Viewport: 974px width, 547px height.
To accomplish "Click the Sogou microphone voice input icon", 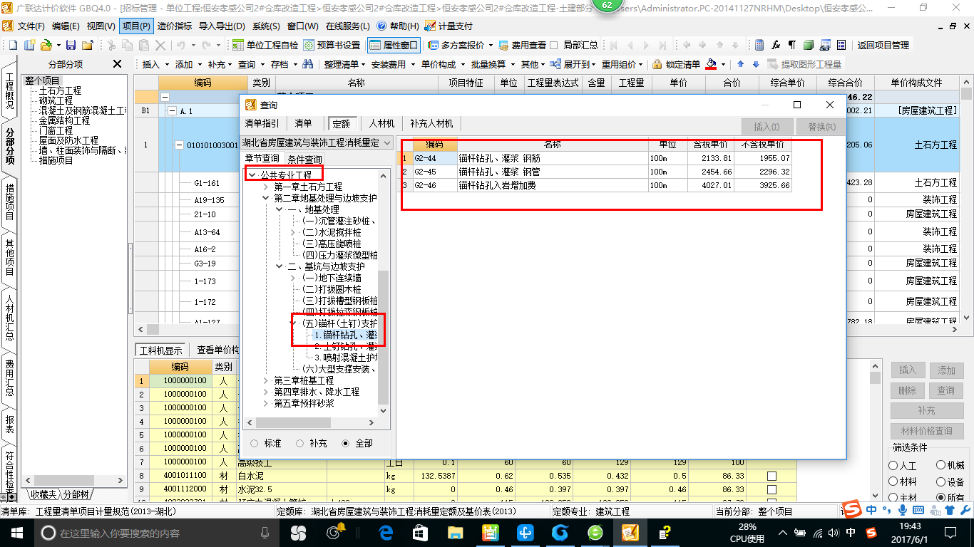I will 903,510.
